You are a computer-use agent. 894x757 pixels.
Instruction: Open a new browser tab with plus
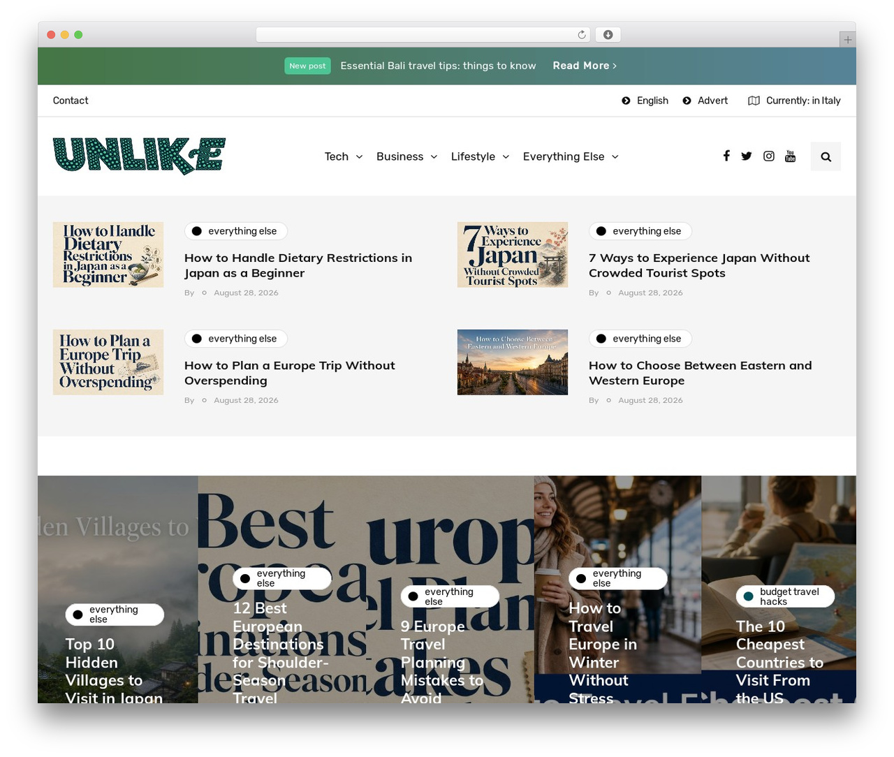(847, 40)
